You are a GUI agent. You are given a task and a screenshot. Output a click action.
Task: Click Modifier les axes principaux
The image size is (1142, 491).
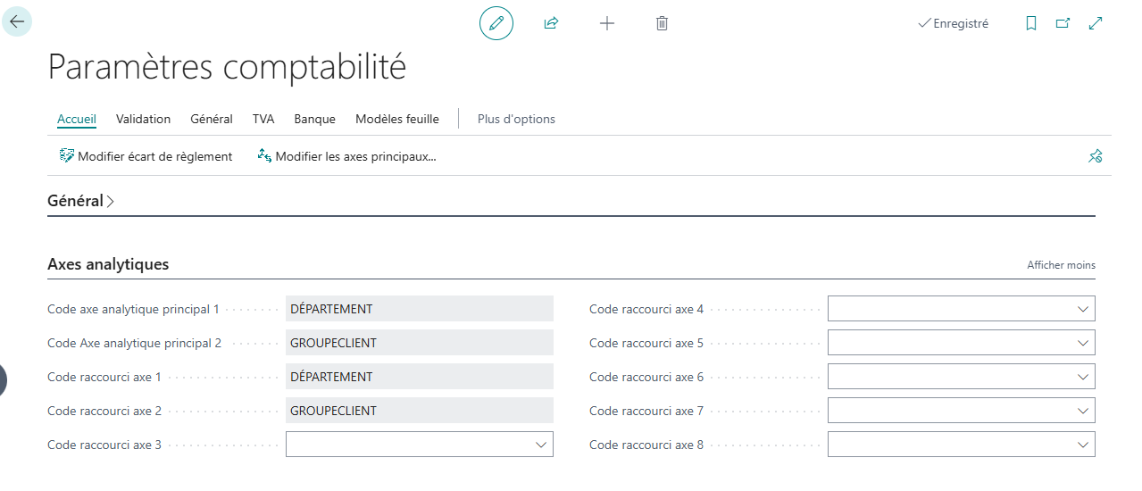pyautogui.click(x=346, y=156)
